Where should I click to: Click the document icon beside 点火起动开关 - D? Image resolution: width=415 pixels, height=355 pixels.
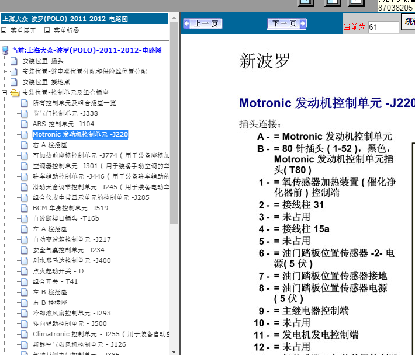(25, 271)
